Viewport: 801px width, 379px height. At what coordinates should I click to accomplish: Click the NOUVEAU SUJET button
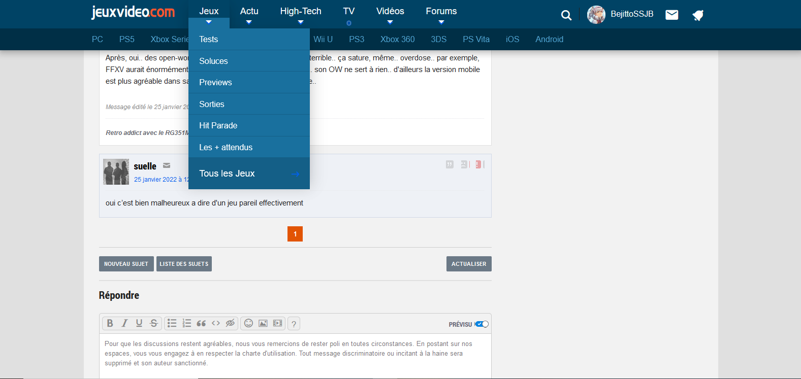coord(126,264)
